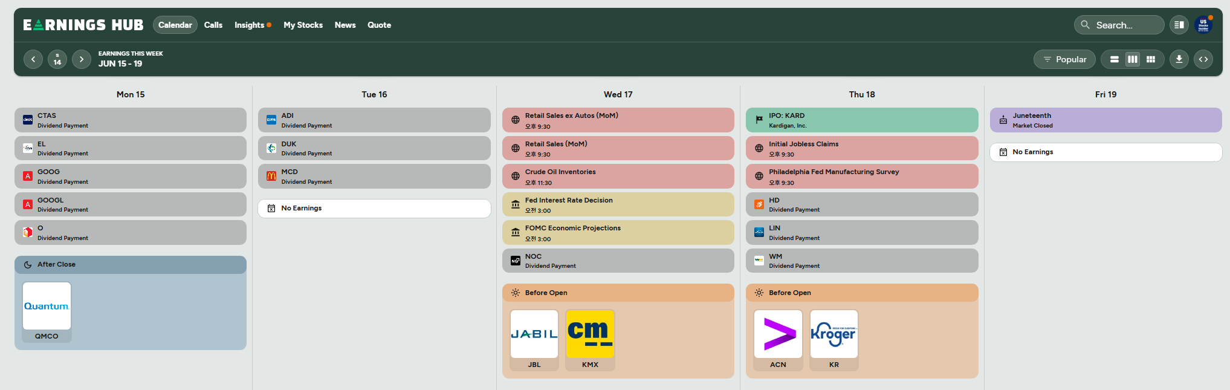Viewport: 1230px width, 390px height.
Task: Open the Accenture ACN earnings card
Action: click(x=778, y=340)
